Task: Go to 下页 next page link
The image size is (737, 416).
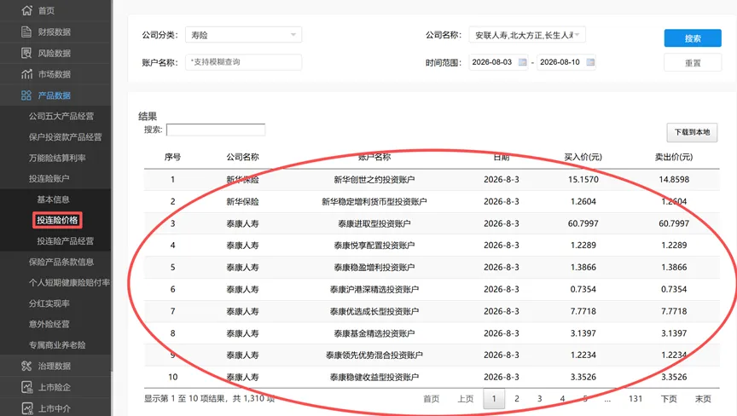Action: click(669, 399)
